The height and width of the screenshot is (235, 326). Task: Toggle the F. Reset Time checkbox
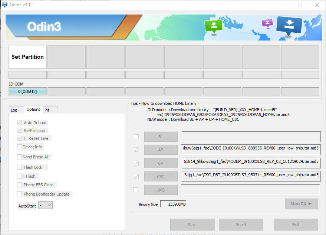(20, 138)
